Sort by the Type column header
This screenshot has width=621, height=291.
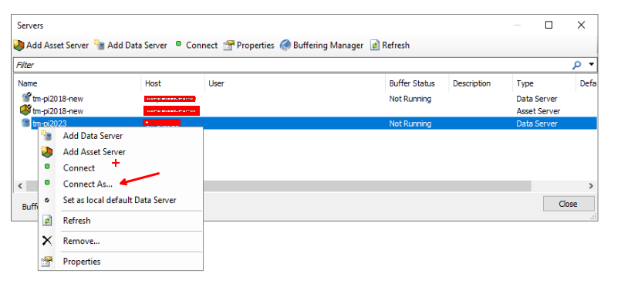pyautogui.click(x=525, y=83)
